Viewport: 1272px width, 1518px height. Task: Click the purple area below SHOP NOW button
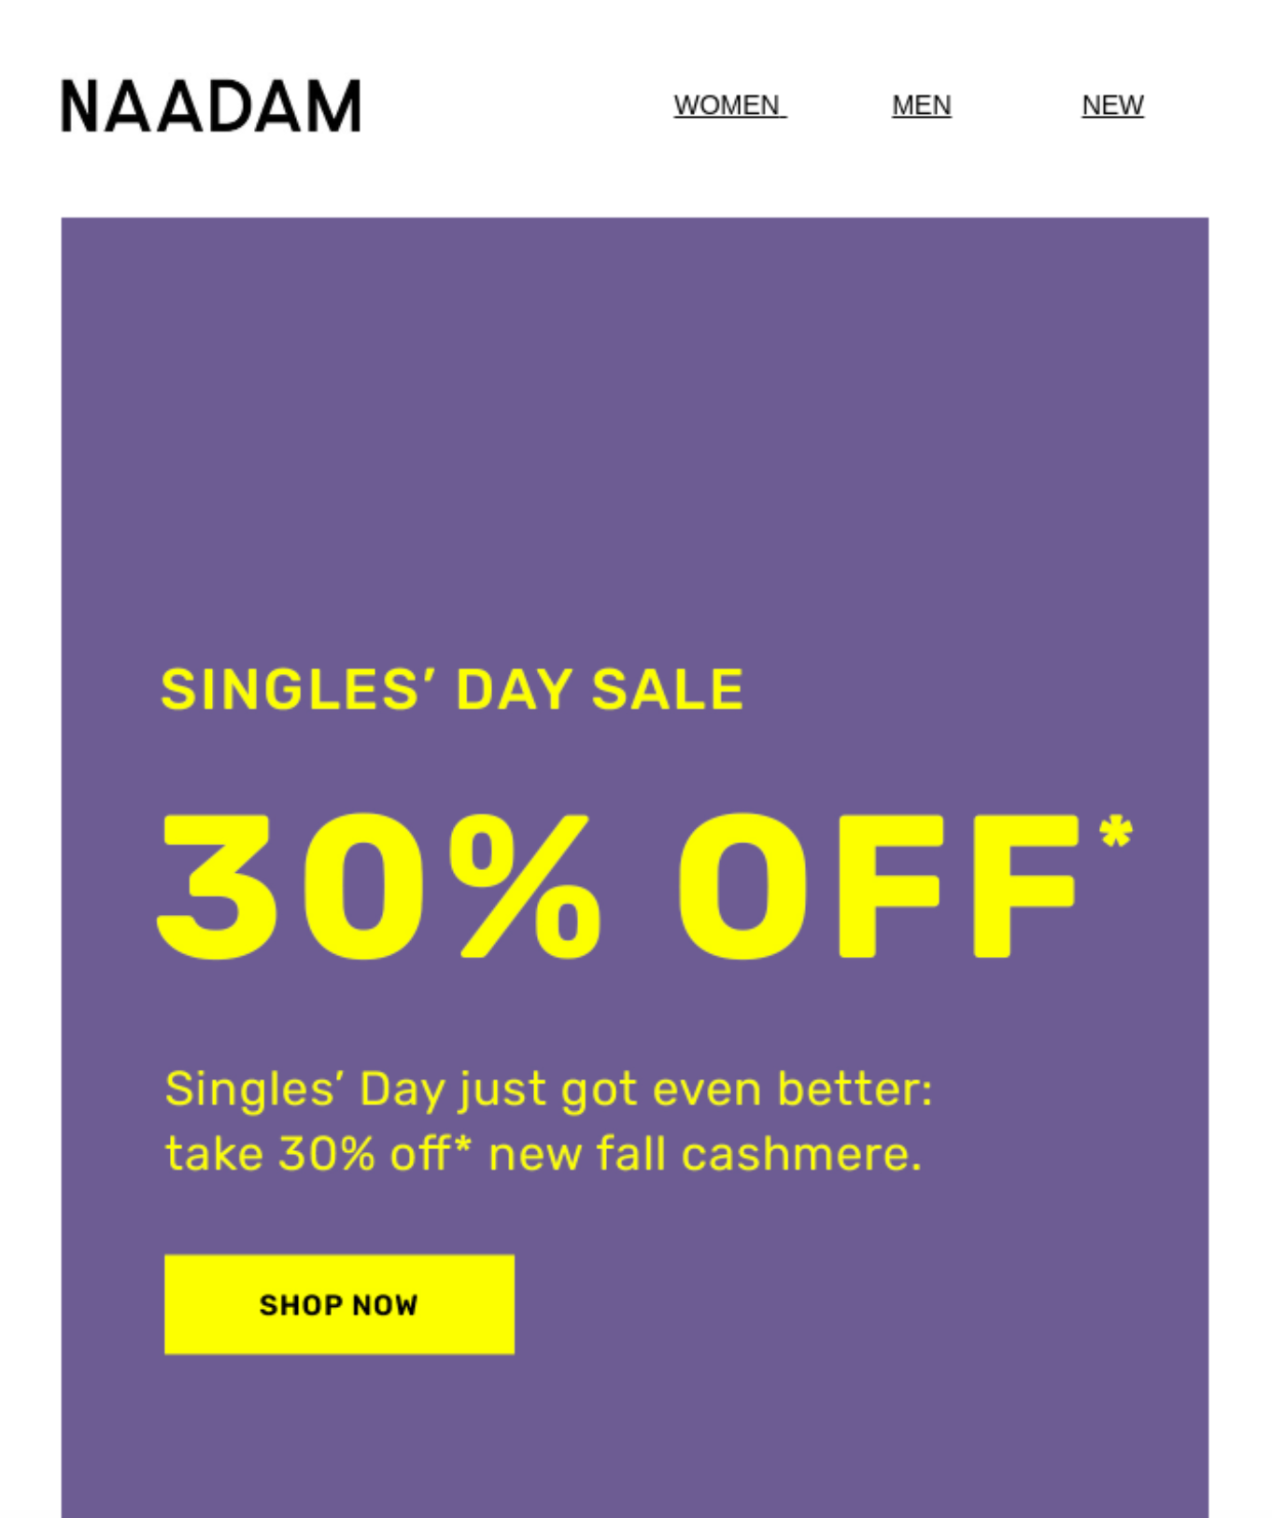(635, 1438)
